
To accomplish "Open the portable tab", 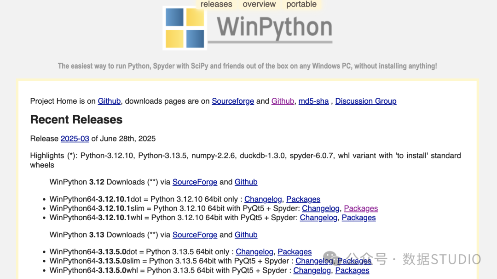I will (x=301, y=4).
